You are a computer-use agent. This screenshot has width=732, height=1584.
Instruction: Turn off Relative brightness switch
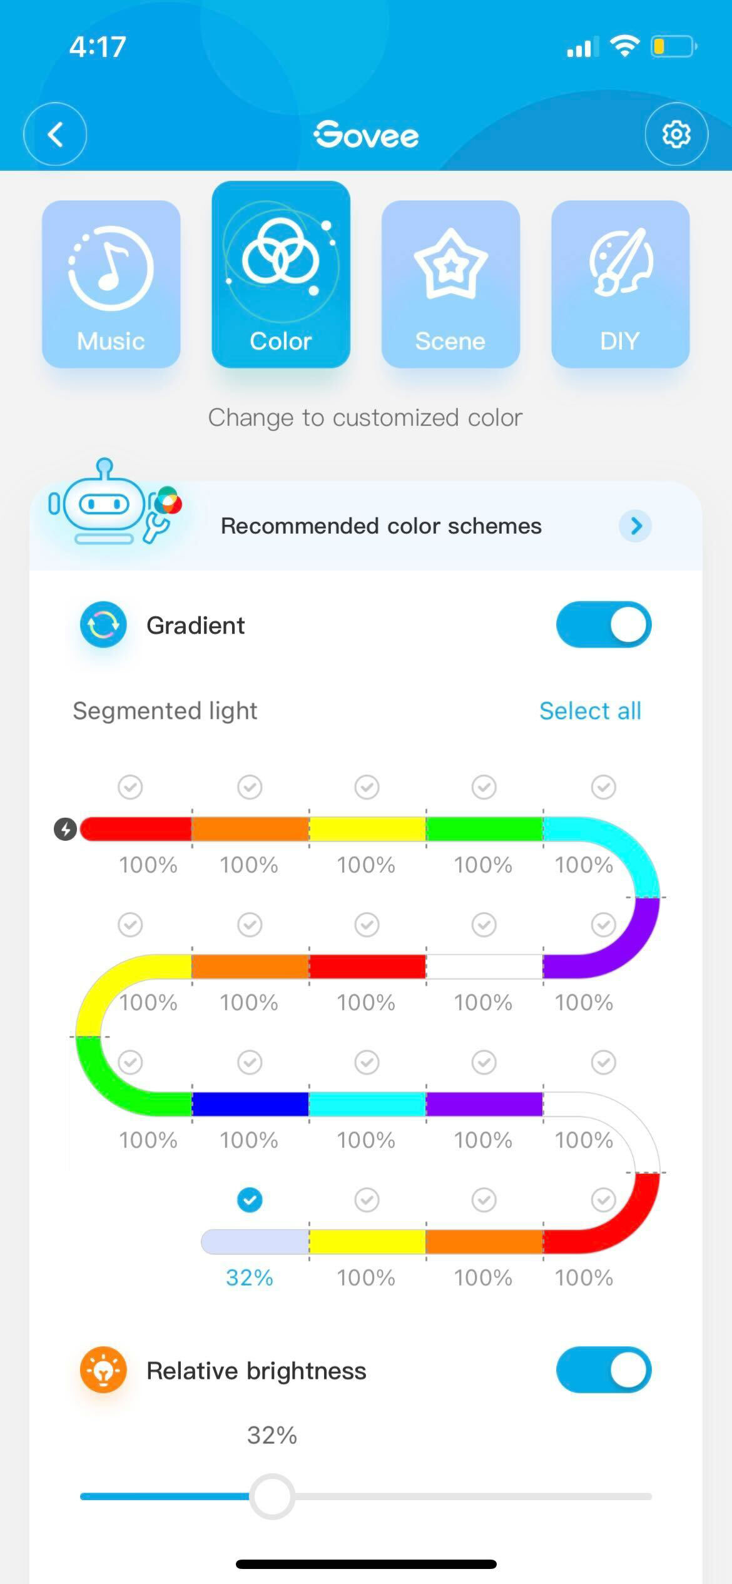(x=603, y=1370)
